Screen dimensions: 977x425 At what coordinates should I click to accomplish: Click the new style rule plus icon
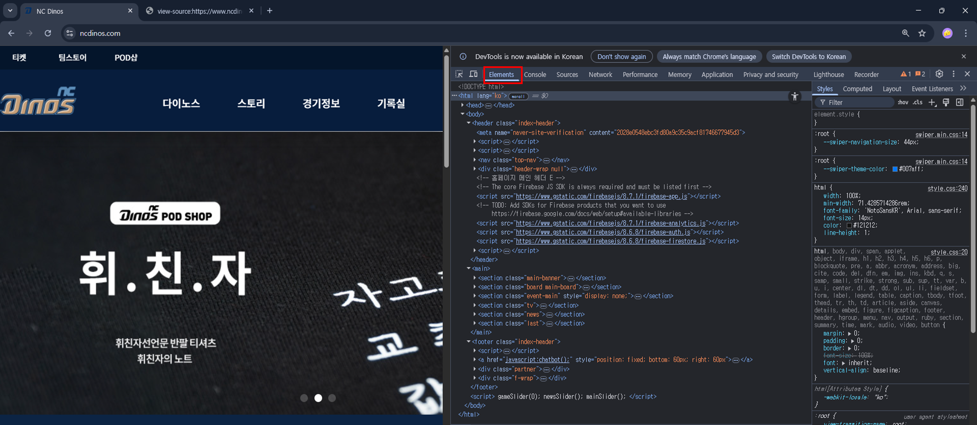click(x=932, y=102)
